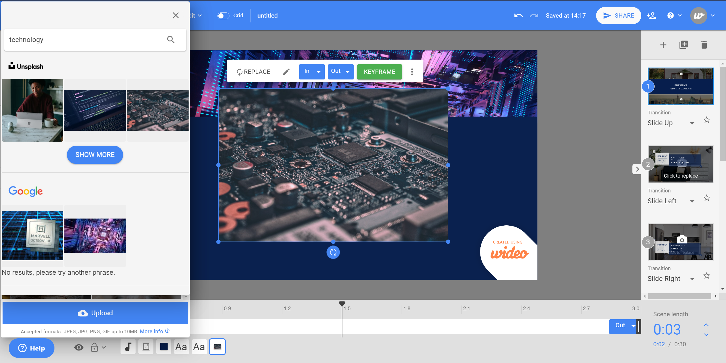Open the Out animation dropdown in toolbar

click(x=341, y=72)
